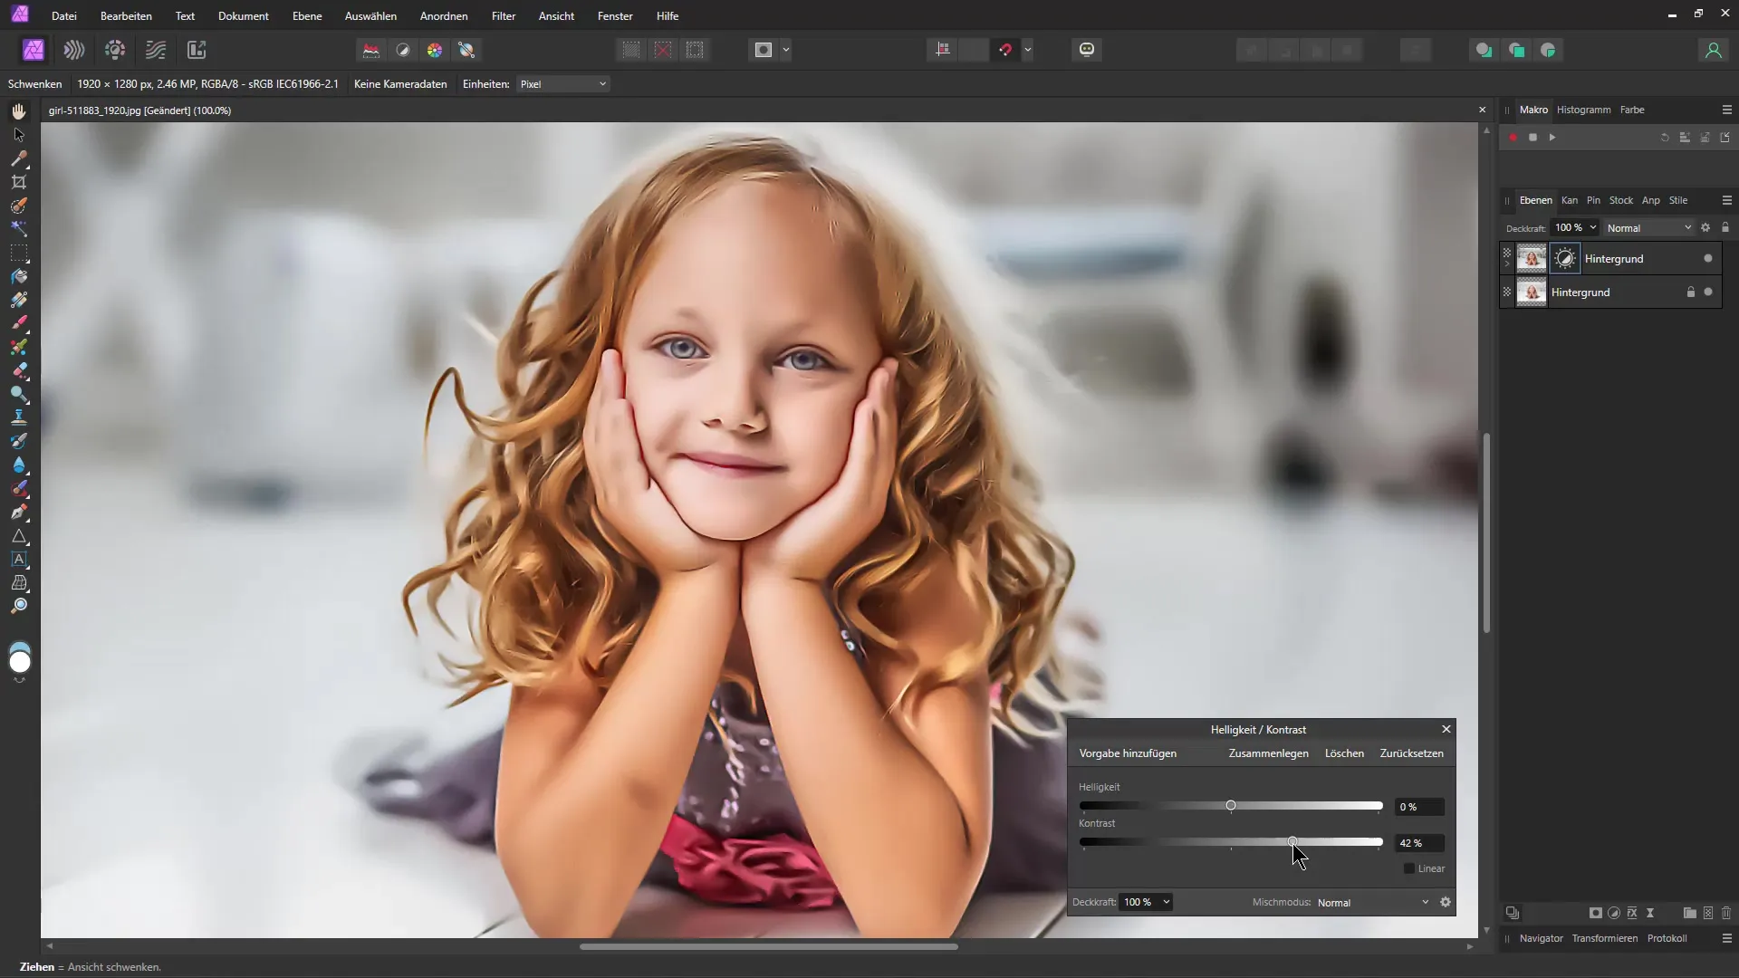Click the Kontrast slider handle
Viewport: 1739px width, 978px height.
[1292, 842]
